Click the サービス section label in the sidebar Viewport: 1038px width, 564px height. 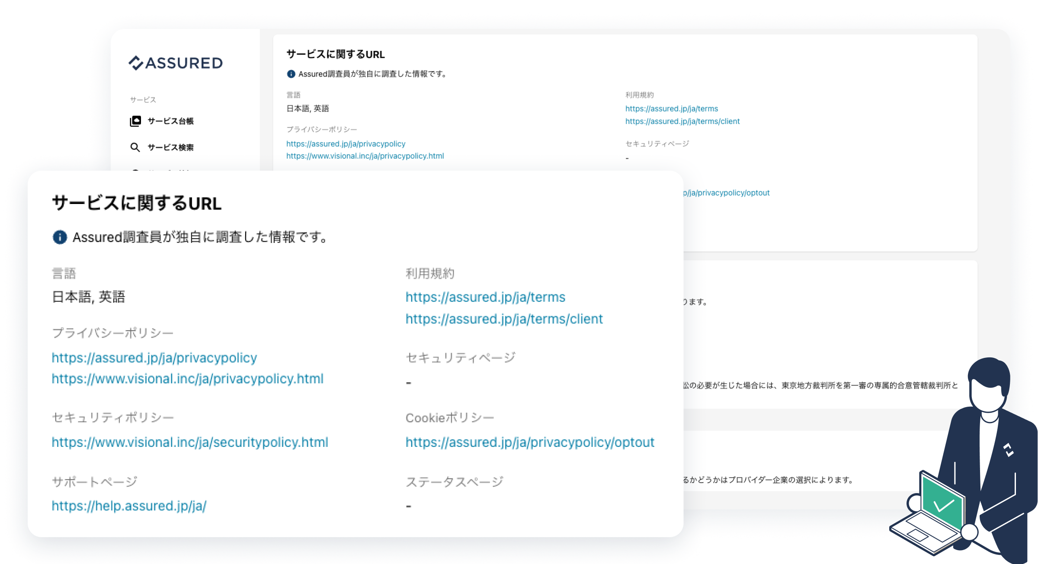tap(143, 100)
